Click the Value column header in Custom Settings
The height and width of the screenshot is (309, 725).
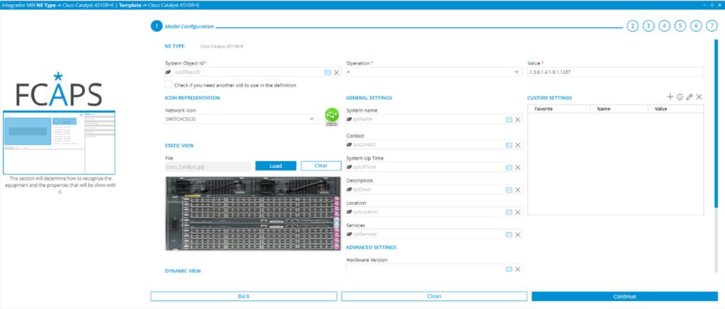click(x=675, y=109)
